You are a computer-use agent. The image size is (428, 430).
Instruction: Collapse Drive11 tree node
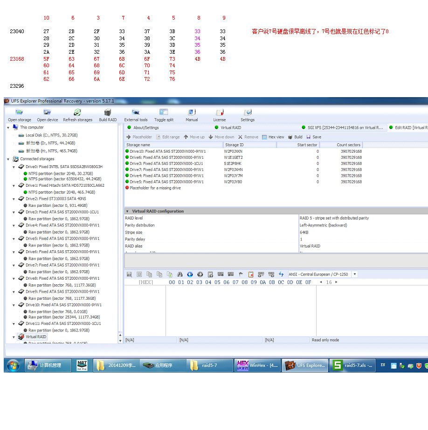coord(14,324)
